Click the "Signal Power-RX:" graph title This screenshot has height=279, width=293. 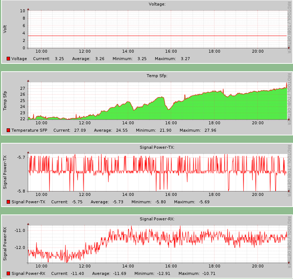(157, 219)
